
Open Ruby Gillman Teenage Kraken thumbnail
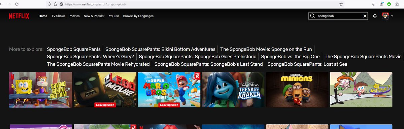click(x=233, y=90)
